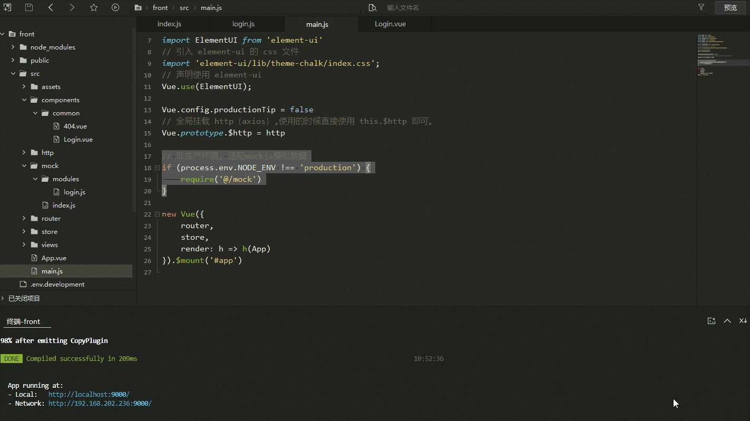Click the front breadcrumb segment
Screen dimensions: 750x421
click(160, 7)
